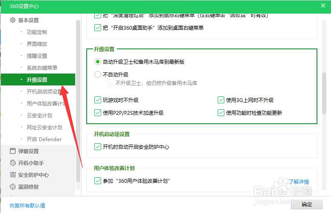The height and width of the screenshot is (213, 331).
Task: Collapse the 基本设置 category
Action: point(28,20)
